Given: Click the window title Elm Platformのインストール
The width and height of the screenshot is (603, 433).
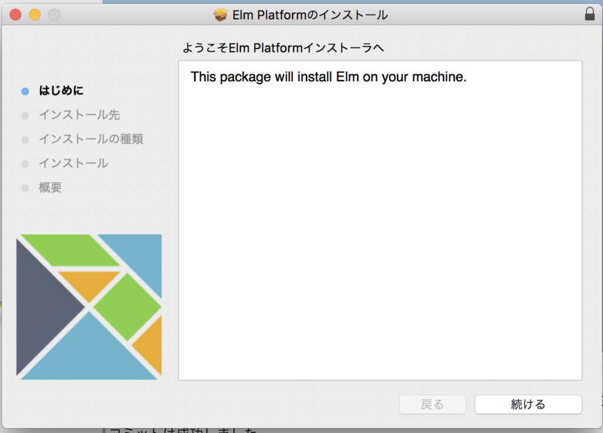Looking at the screenshot, I should (310, 15).
